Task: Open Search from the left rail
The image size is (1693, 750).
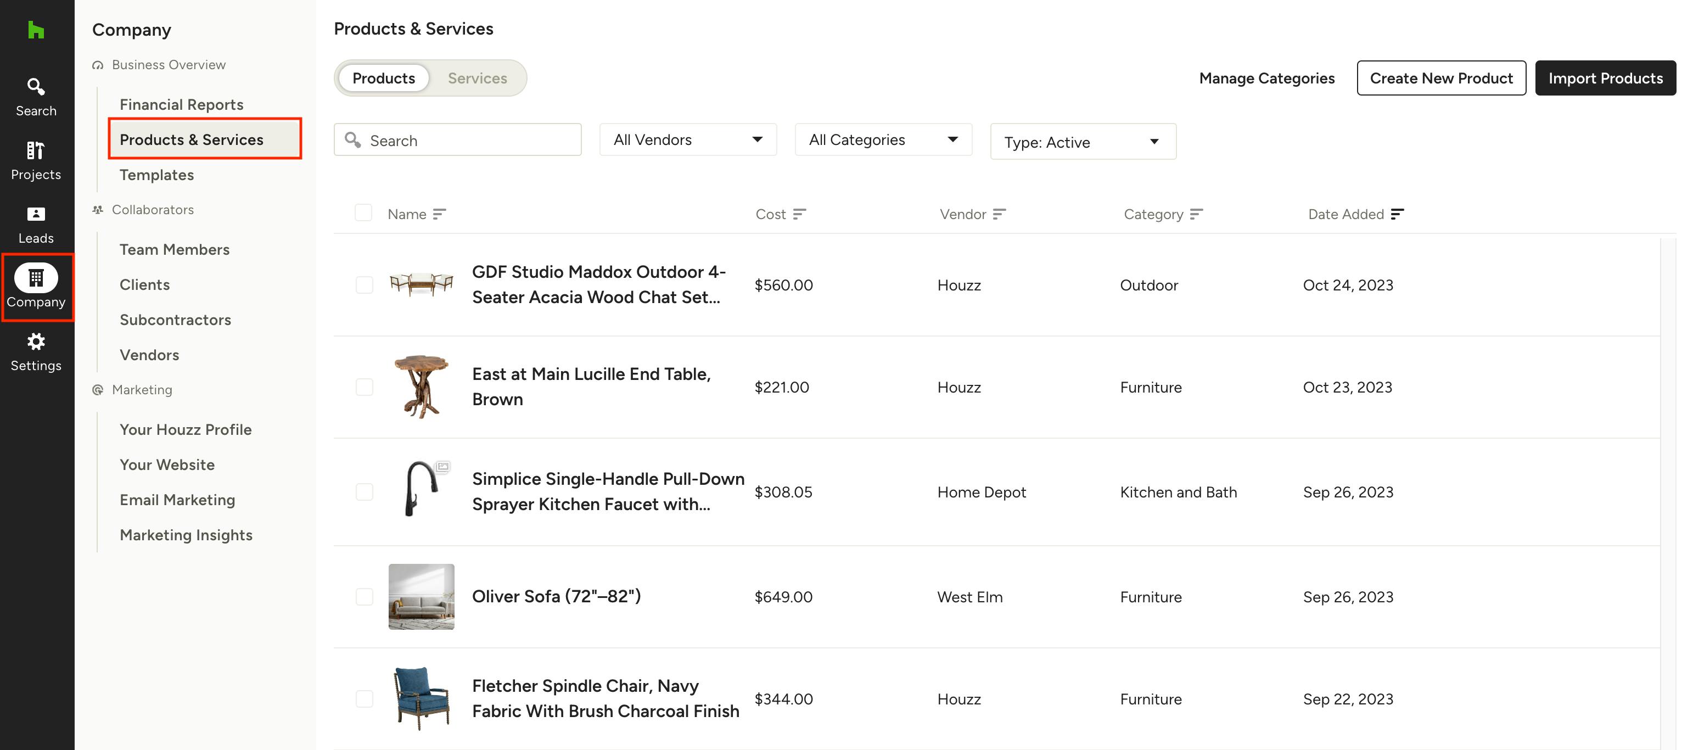Action: click(36, 97)
